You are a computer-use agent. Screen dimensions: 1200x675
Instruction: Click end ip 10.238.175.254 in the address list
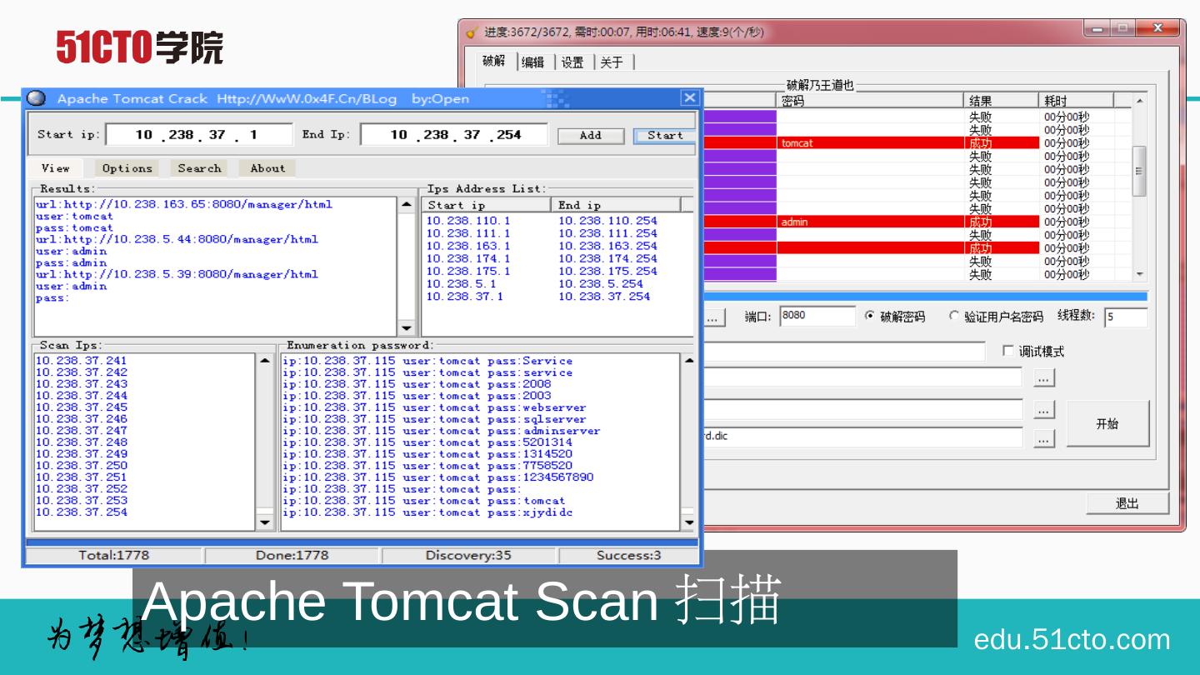coord(607,271)
